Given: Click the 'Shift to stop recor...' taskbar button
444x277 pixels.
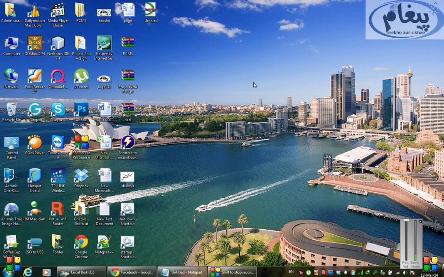Looking at the screenshot, I should pyautogui.click(x=232, y=272).
